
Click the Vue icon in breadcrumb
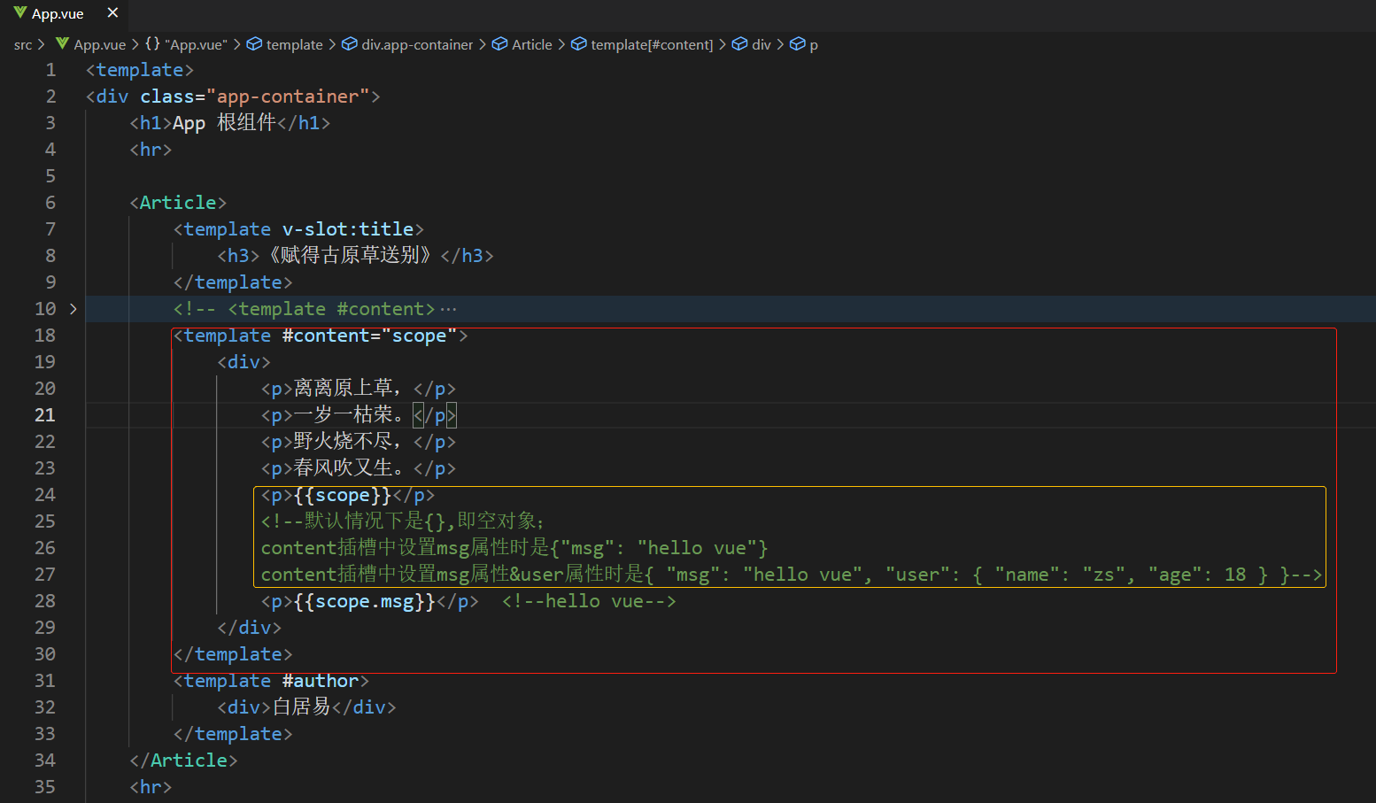[62, 44]
